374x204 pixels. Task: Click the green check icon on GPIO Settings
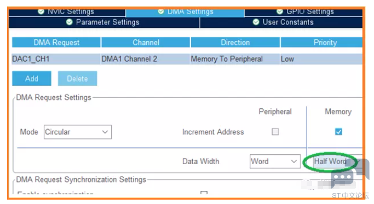280,11
